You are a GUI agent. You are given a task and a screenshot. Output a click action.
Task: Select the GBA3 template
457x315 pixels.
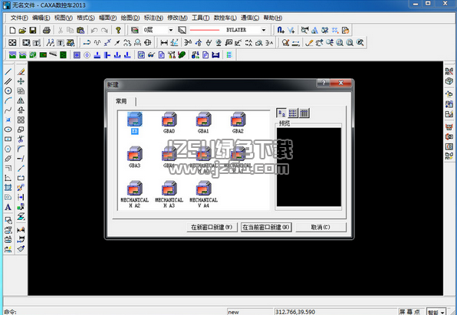(x=135, y=157)
